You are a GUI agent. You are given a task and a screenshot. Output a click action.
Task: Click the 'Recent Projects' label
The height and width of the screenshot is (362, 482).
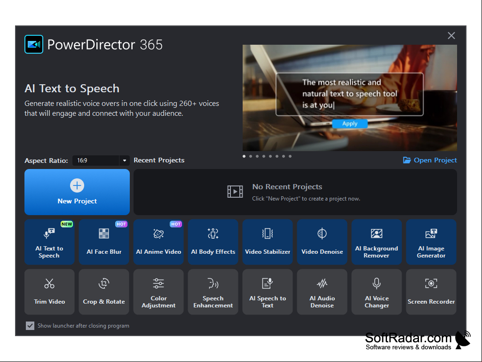pos(159,160)
